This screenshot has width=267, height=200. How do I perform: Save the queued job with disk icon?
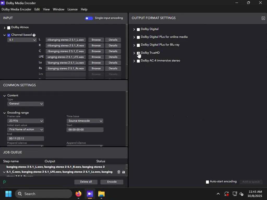123,172
